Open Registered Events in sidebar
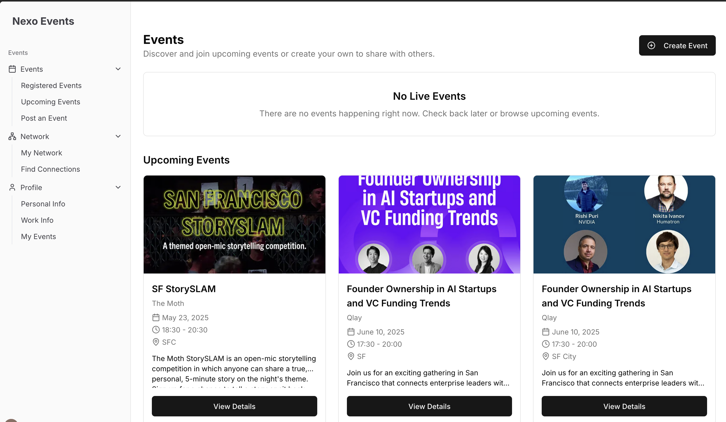726x422 pixels. click(x=51, y=85)
